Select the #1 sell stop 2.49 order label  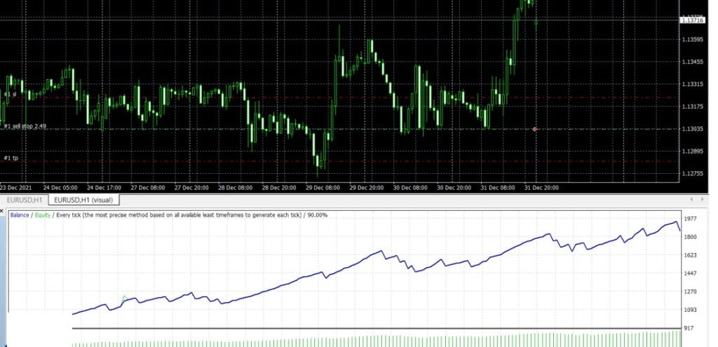[x=25, y=126]
